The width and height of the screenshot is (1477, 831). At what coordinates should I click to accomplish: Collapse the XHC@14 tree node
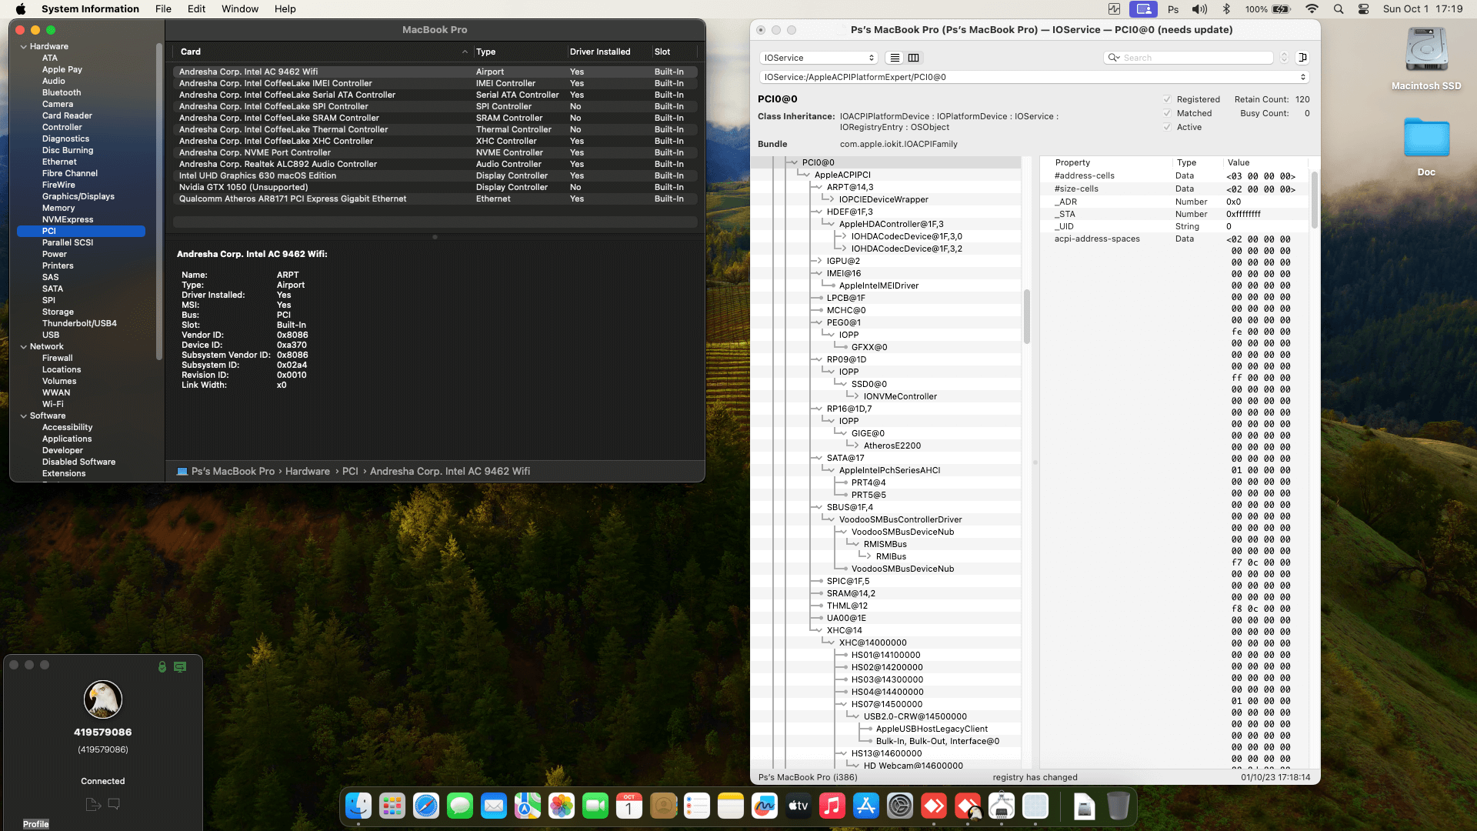click(x=819, y=630)
